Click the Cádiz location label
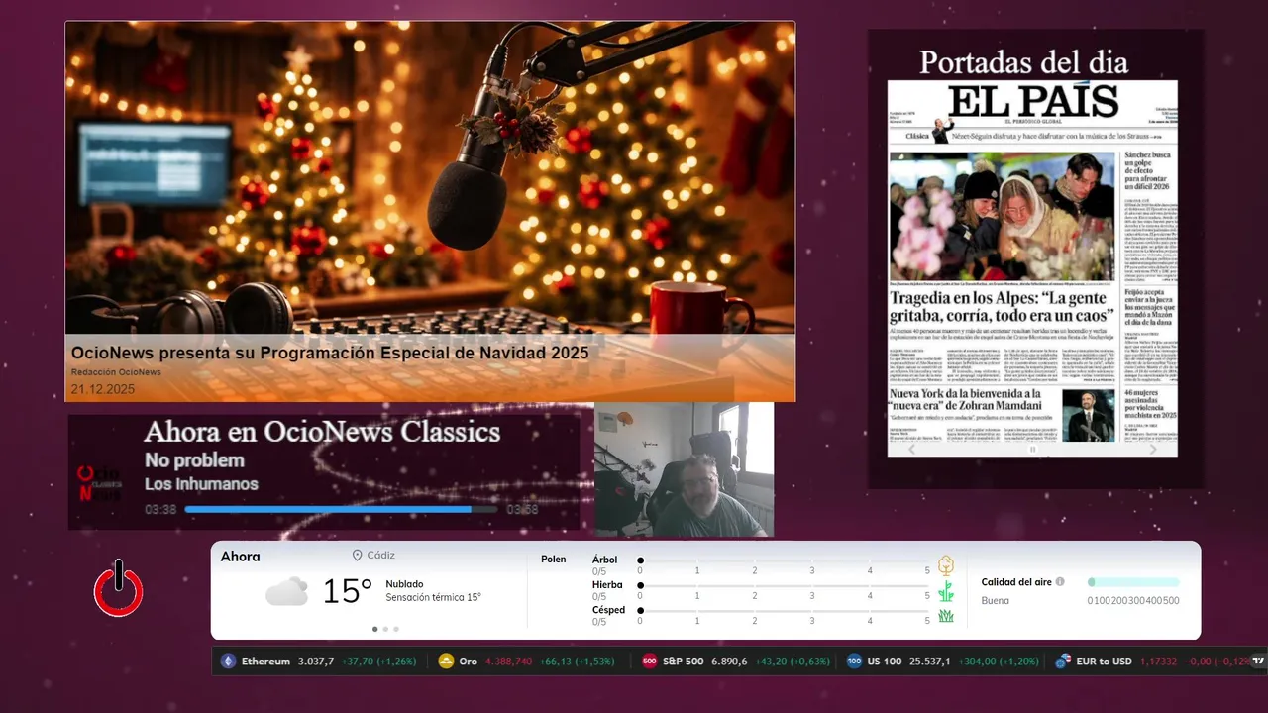 (x=381, y=556)
